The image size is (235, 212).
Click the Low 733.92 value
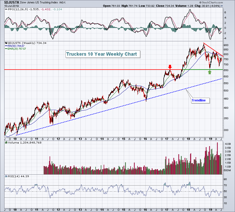146,6
